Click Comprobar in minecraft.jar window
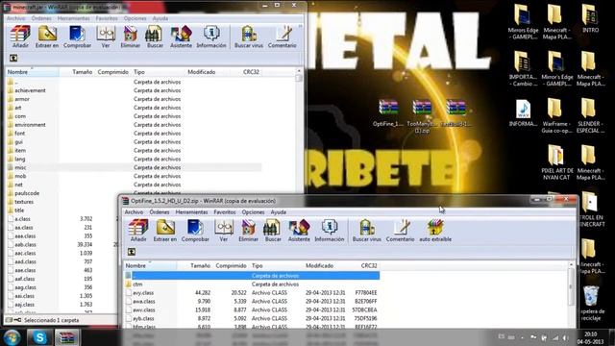 (77, 37)
